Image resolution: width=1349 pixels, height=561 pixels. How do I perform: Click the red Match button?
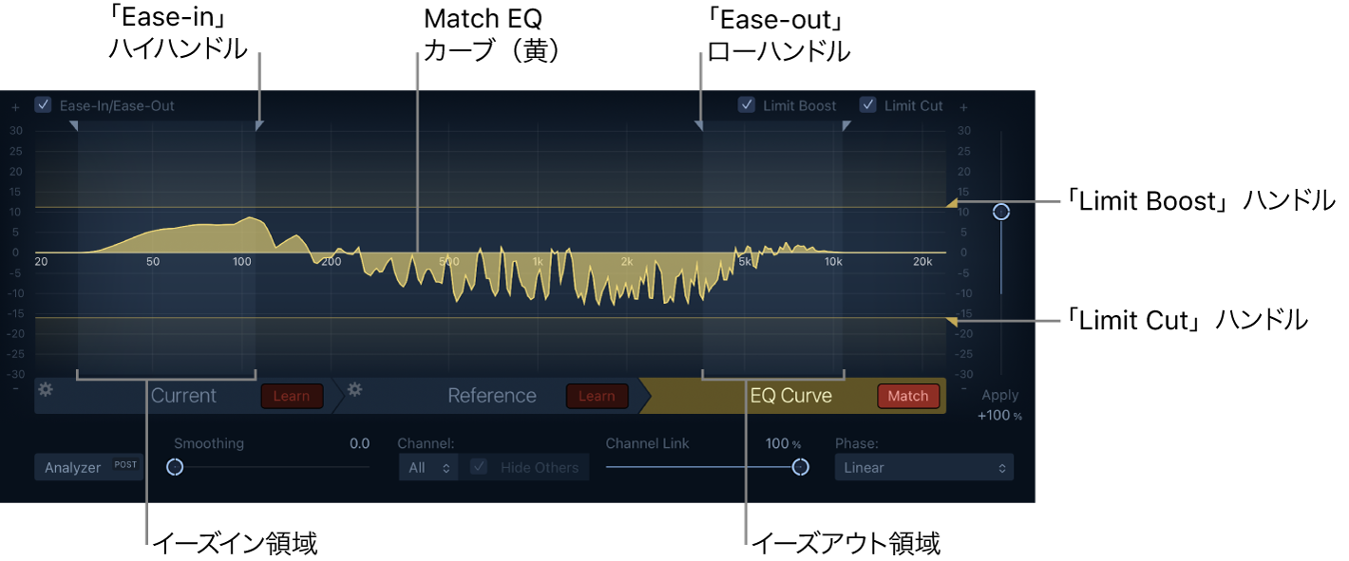pyautogui.click(x=907, y=396)
